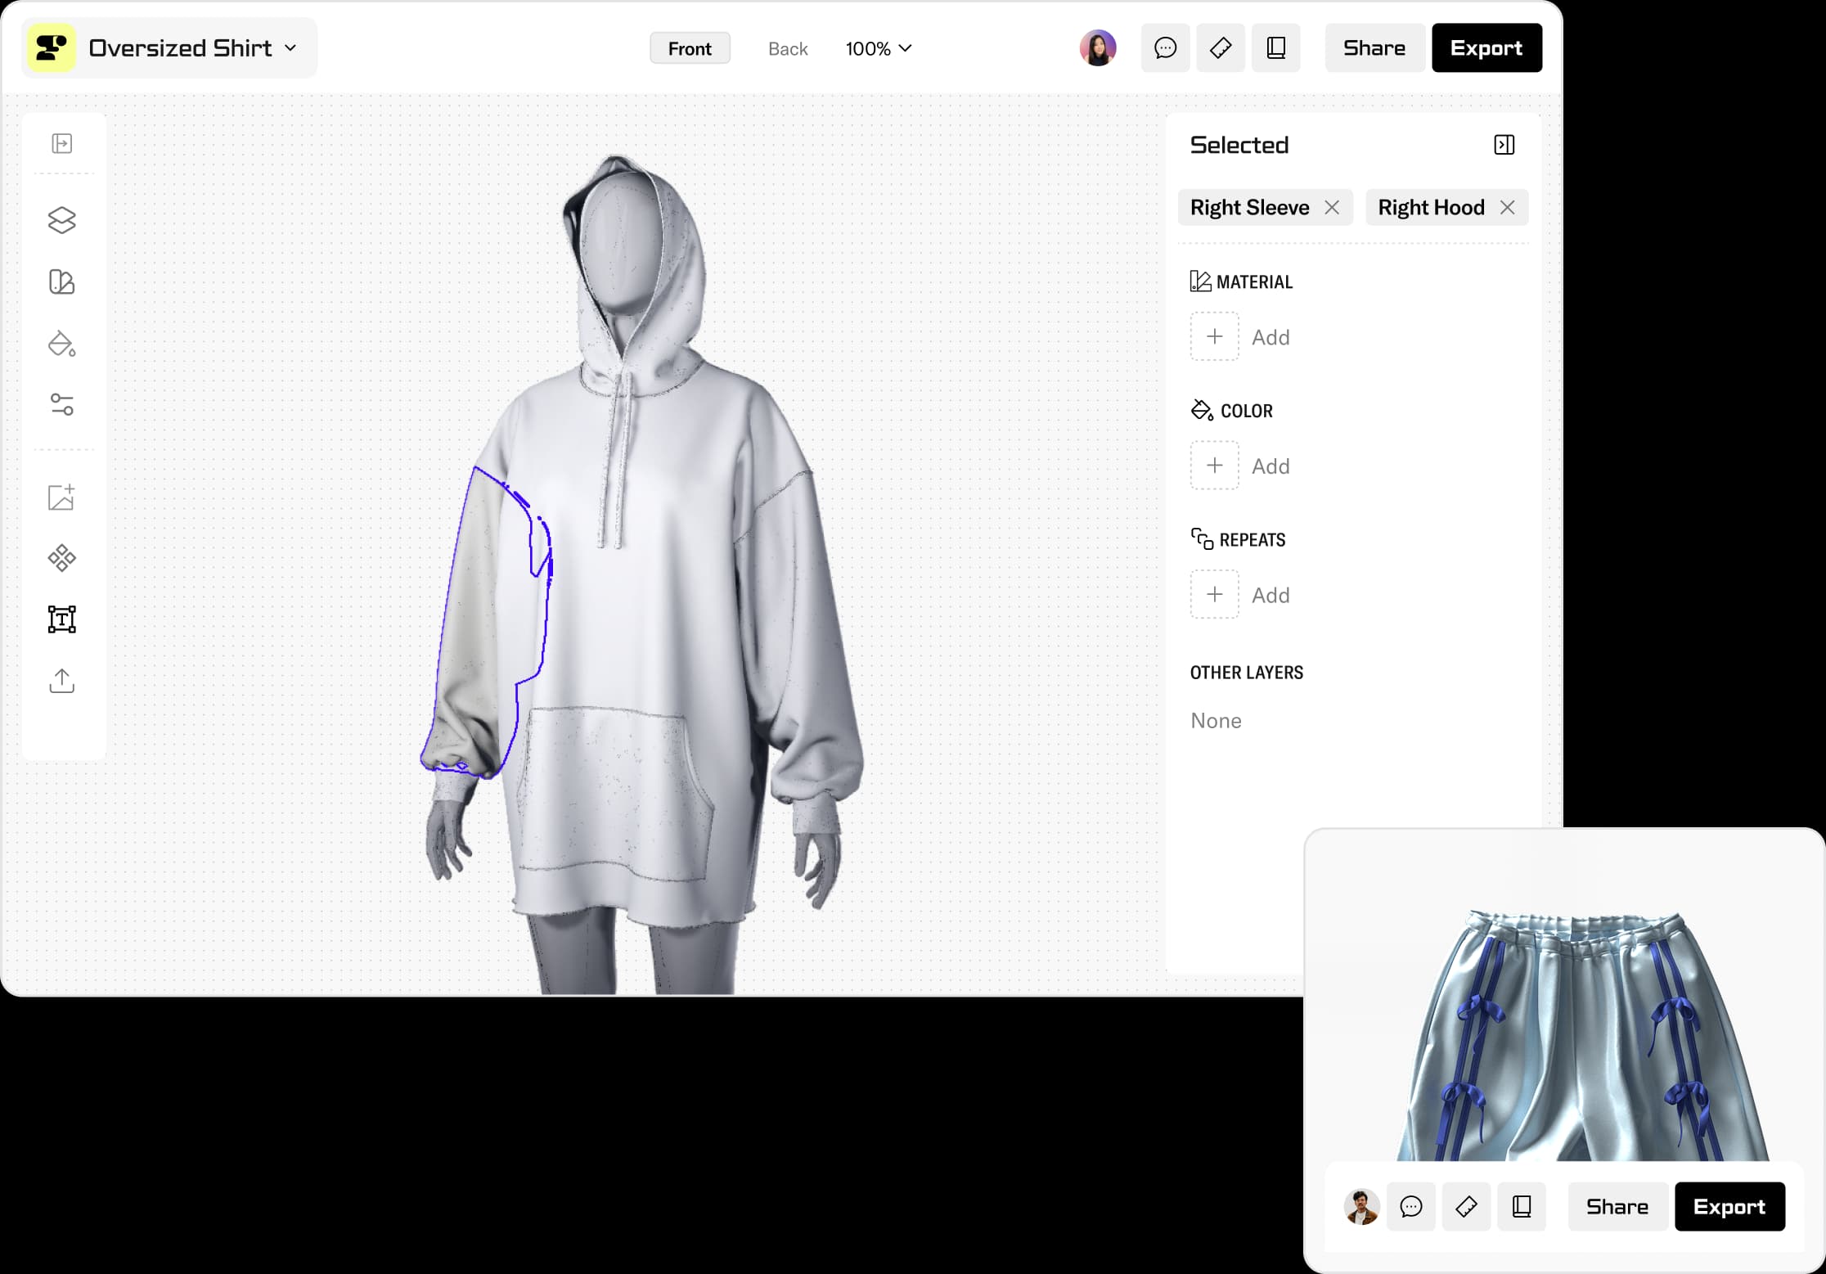Open the adjustment sliders tool
The width and height of the screenshot is (1826, 1274).
point(62,404)
